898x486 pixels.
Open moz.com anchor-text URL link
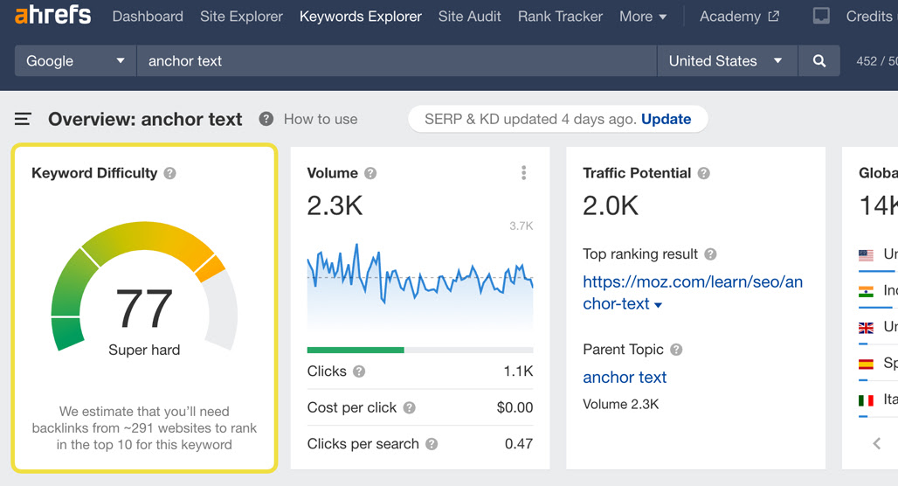coord(693,292)
